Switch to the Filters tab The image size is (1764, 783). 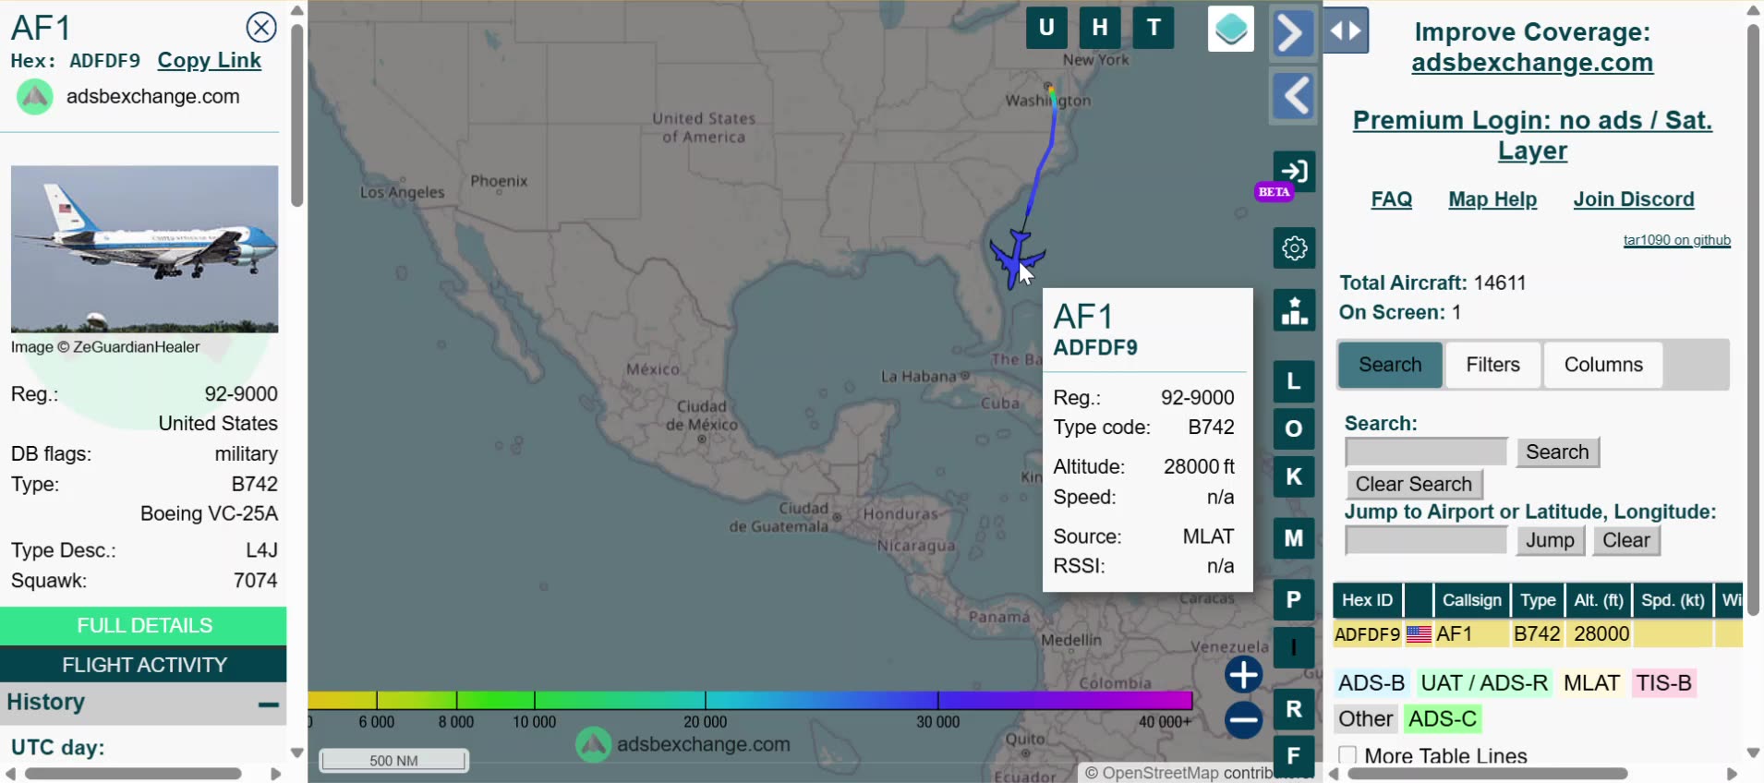pyautogui.click(x=1492, y=365)
